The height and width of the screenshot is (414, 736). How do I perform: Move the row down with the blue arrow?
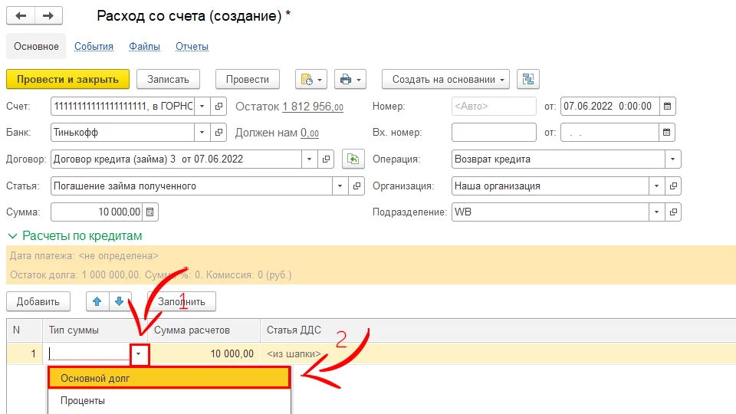[119, 301]
